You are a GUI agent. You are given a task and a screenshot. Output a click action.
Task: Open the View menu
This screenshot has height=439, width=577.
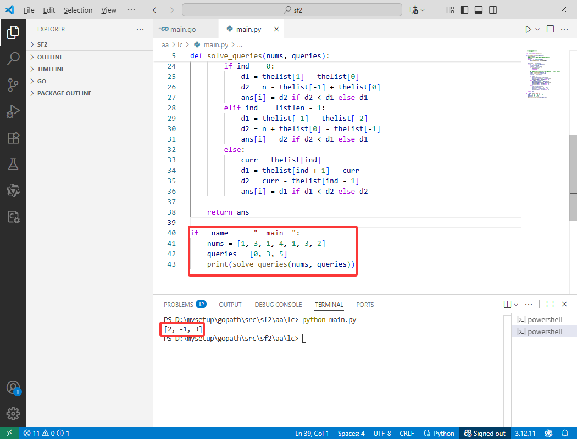(109, 10)
